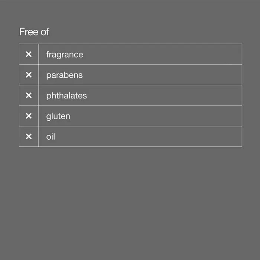This screenshot has height=260, width=260.
Task: Select the phthalates label text
Action: click(x=66, y=96)
